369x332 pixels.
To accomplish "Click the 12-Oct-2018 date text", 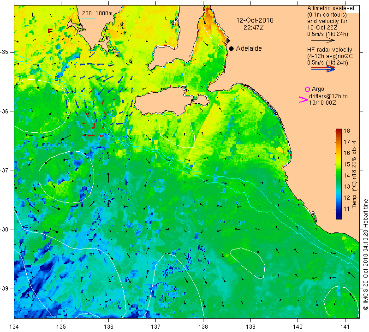I will coord(255,20).
